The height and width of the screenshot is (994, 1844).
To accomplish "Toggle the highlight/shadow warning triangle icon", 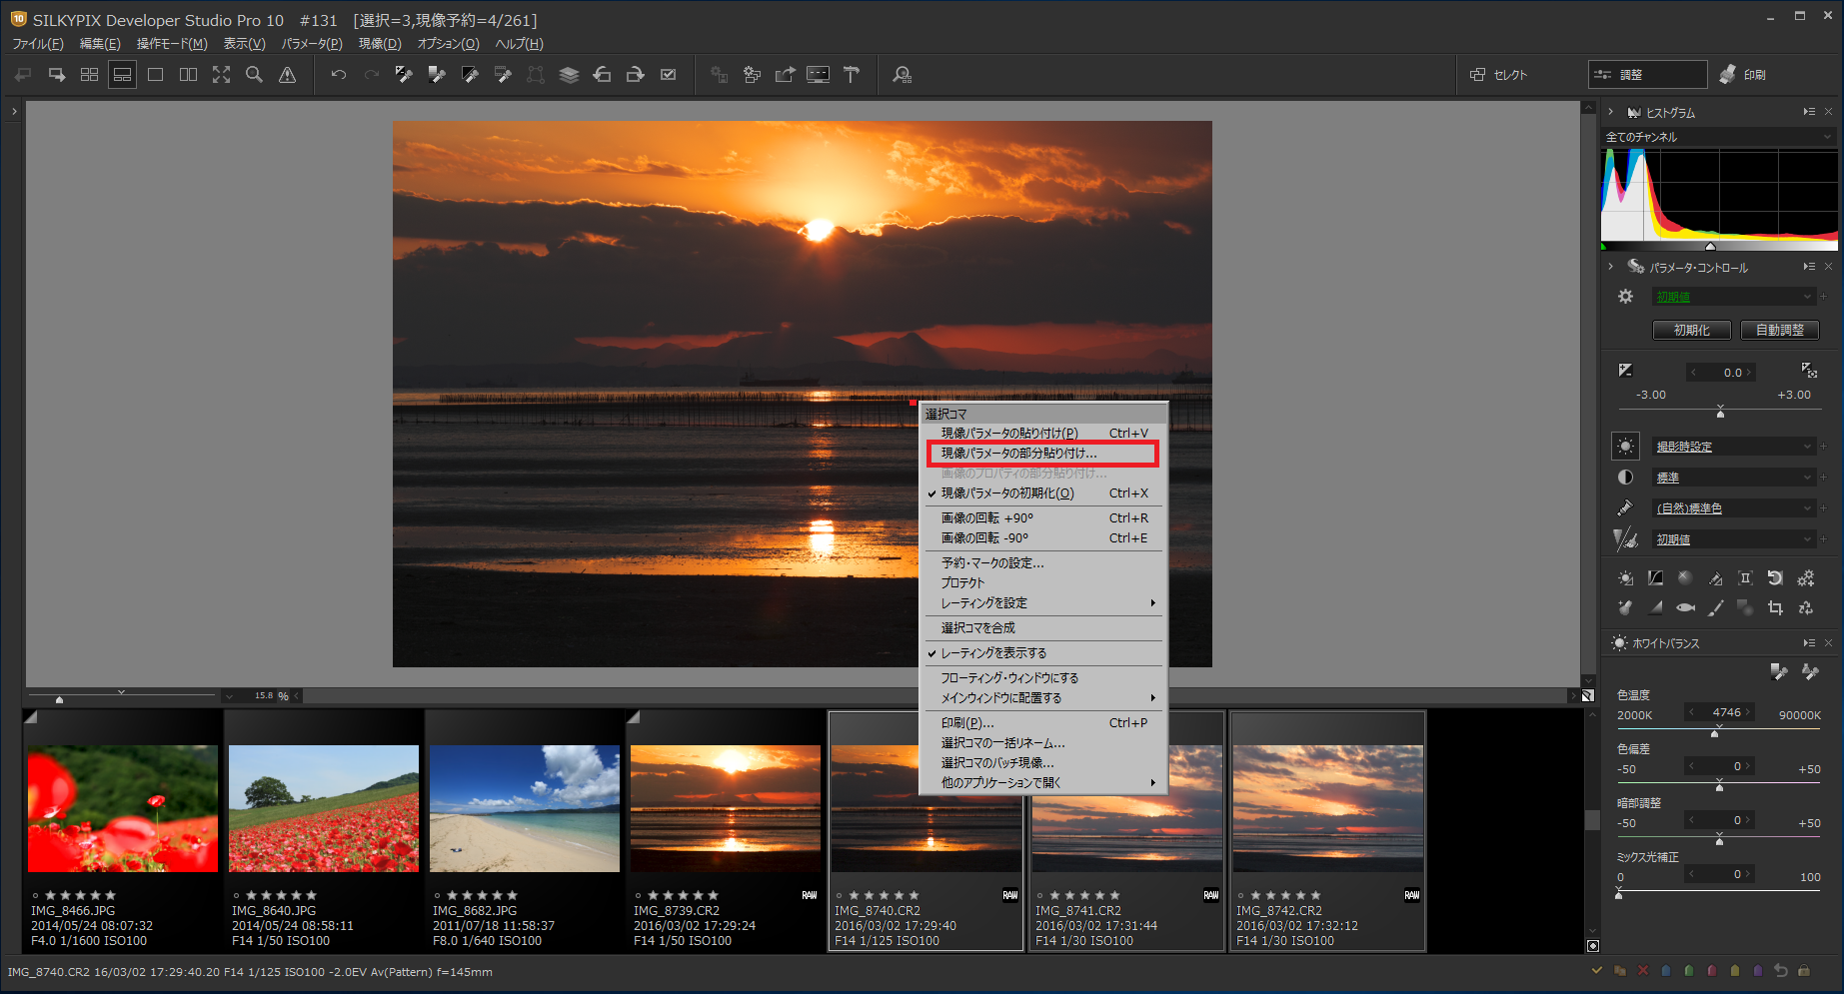I will 287,75.
